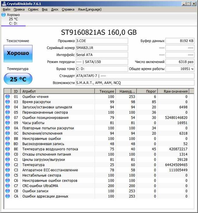Click status orb for C2 Температура
The height and width of the screenshot is (213, 198).
click(8, 165)
